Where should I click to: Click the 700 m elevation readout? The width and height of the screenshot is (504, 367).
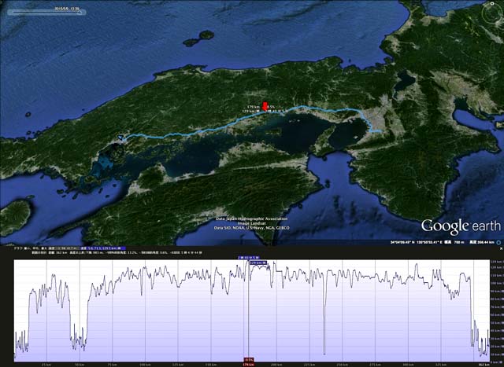(x=459, y=242)
